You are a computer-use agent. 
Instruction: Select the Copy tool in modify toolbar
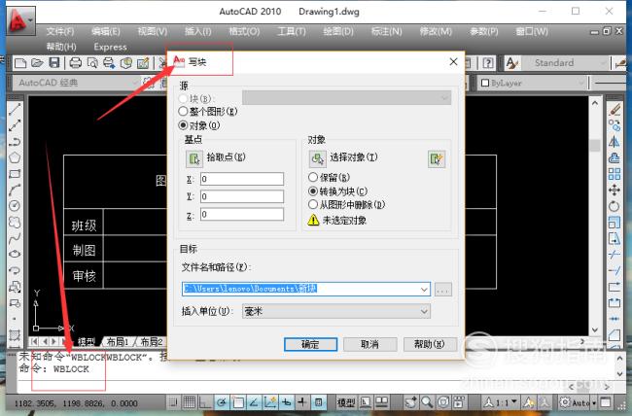coord(614,125)
